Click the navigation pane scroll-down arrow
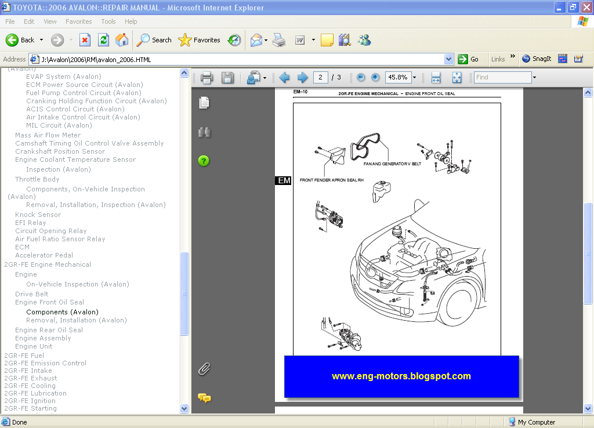This screenshot has width=594, height=428. (184, 409)
